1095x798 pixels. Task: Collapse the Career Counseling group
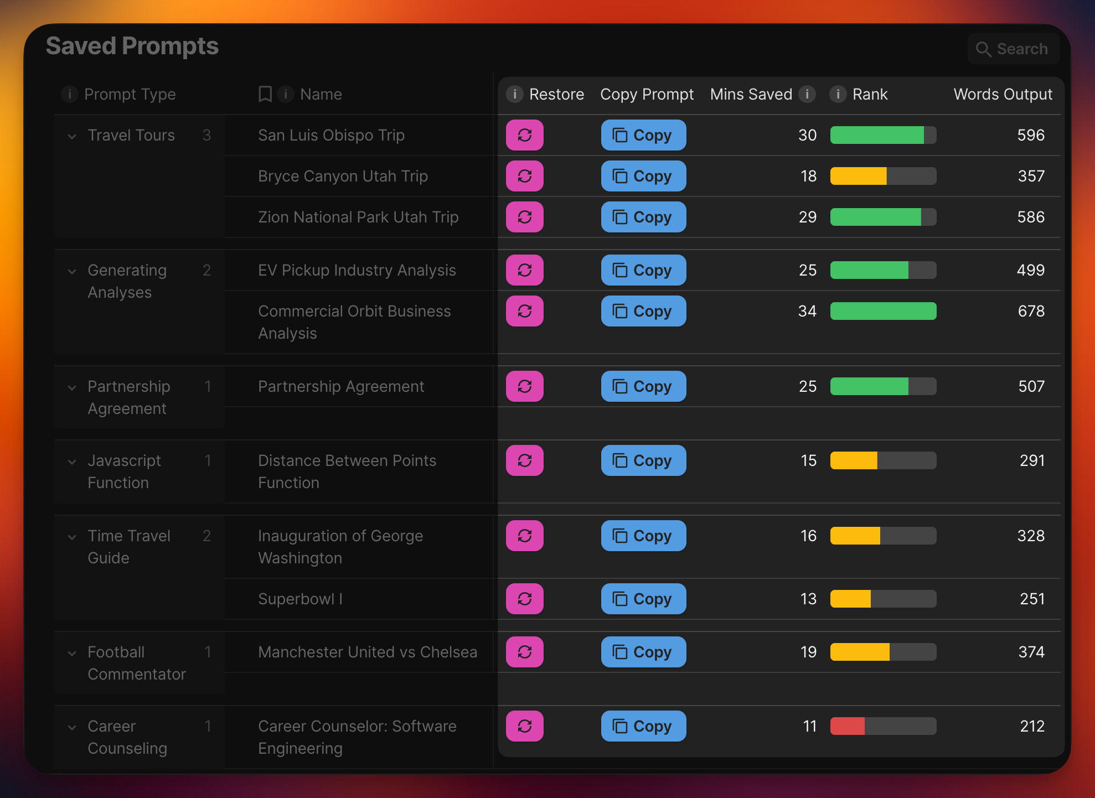[72, 727]
